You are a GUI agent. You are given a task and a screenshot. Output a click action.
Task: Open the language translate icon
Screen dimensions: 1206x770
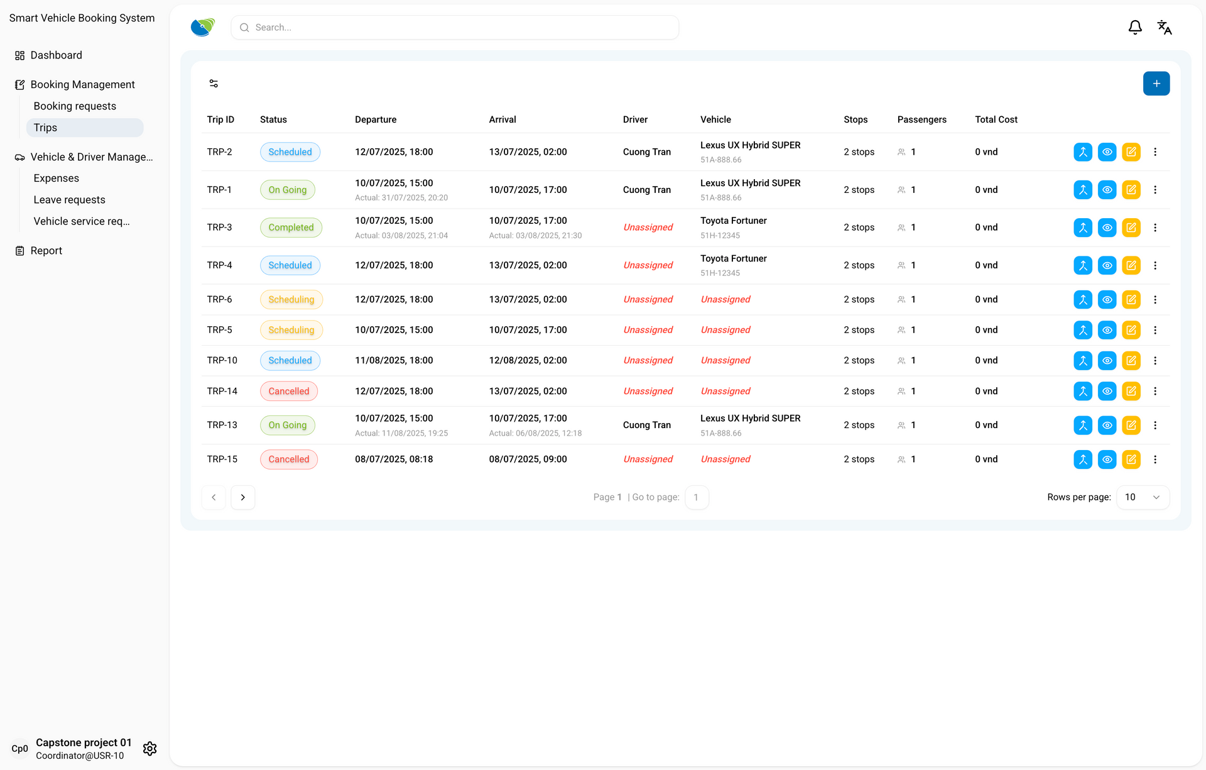tap(1164, 28)
